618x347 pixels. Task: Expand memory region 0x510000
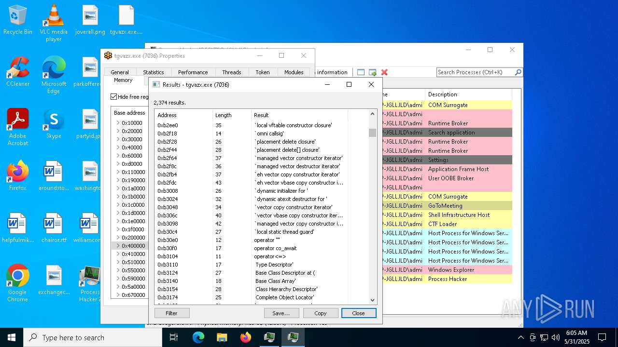(118, 262)
